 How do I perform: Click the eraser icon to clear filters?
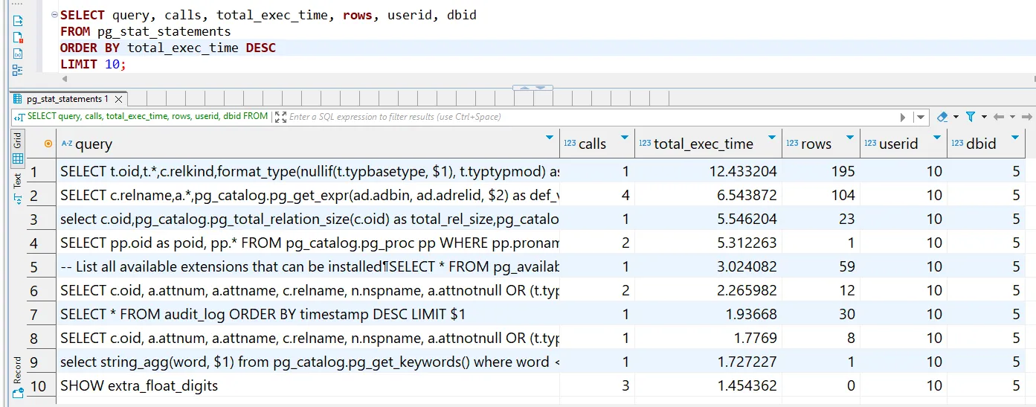pyautogui.click(x=942, y=117)
